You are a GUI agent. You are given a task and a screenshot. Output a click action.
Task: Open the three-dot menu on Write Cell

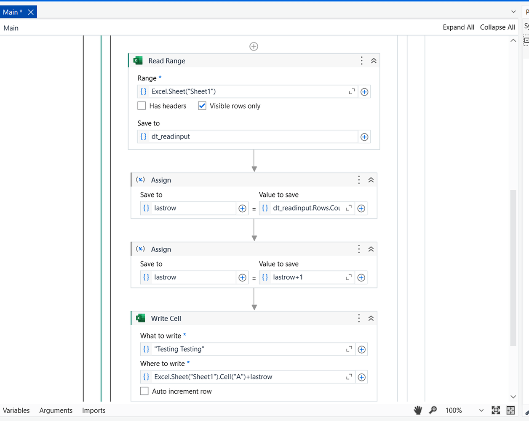[x=358, y=318]
